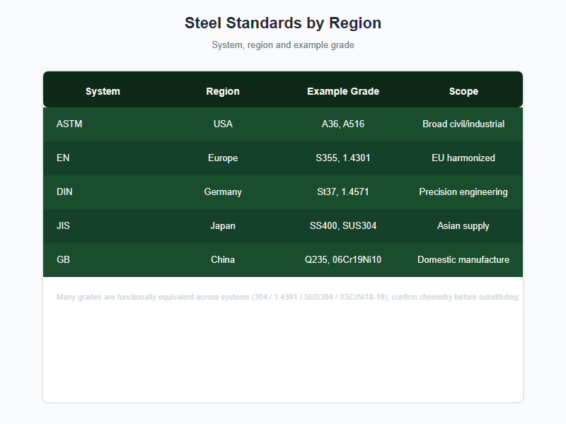Click the Example Grade column header
Image resolution: width=566 pixels, height=424 pixels.
tap(343, 91)
